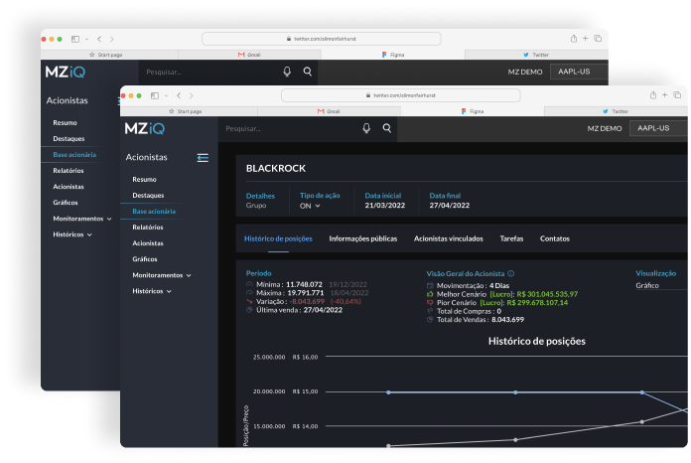This screenshot has width=691, height=463.
Task: Click the plus icon in back browser toolbar
Action: [x=585, y=39]
